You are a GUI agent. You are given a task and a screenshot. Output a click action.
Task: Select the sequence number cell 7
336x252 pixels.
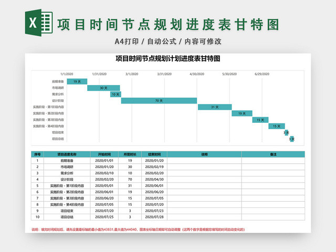click(37, 198)
